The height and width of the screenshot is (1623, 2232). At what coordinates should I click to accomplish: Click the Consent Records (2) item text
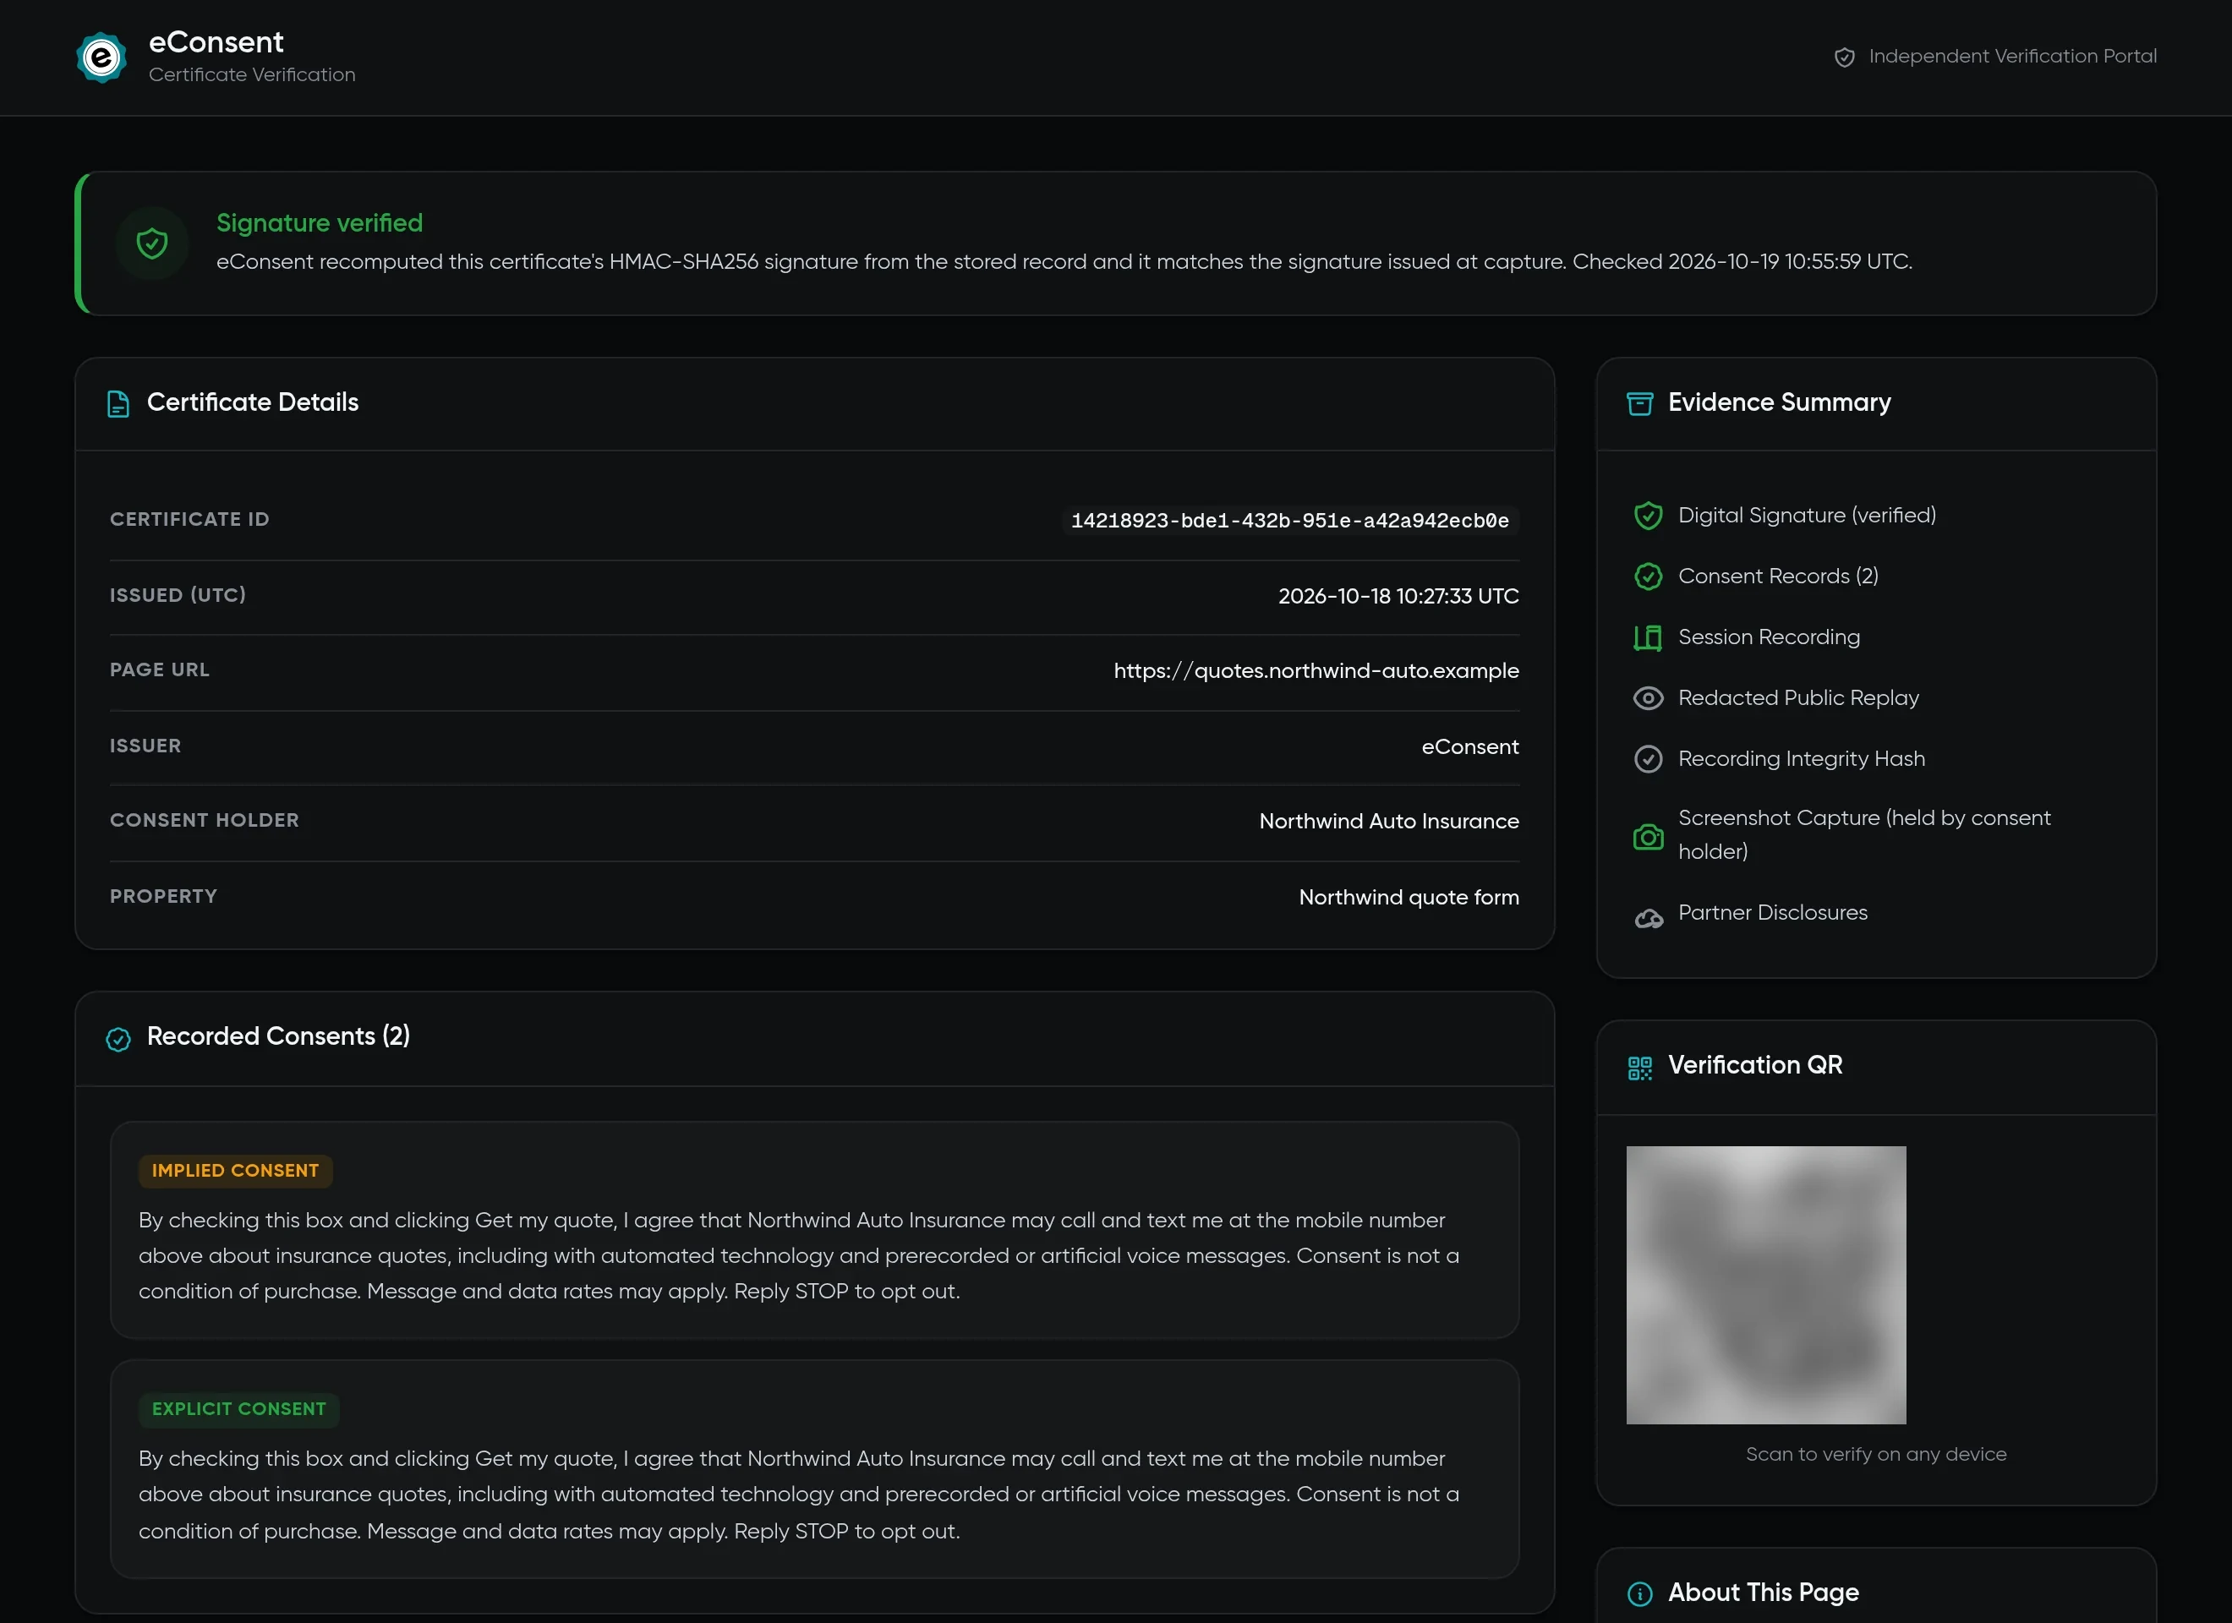(x=1778, y=576)
